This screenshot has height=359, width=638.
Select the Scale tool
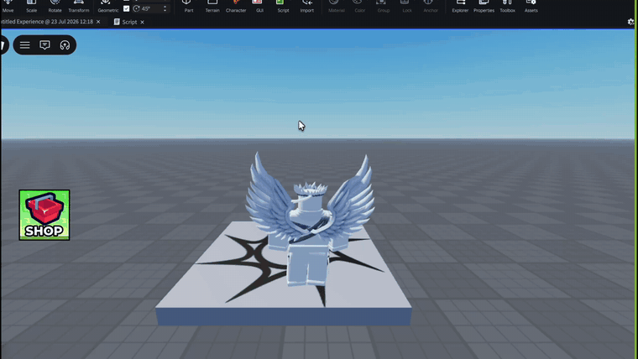click(31, 7)
